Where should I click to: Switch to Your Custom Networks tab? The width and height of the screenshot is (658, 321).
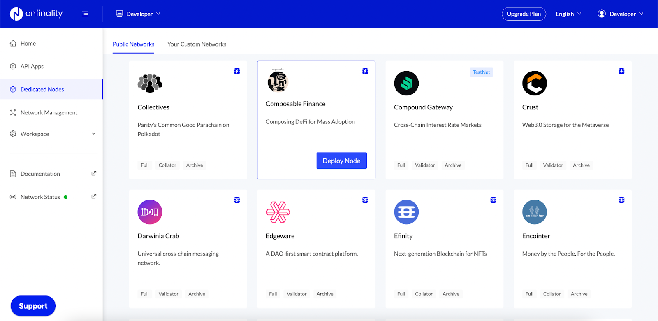(197, 44)
